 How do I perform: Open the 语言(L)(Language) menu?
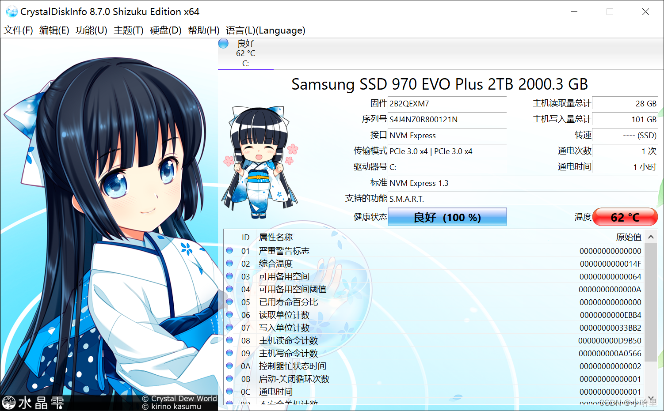tap(265, 30)
